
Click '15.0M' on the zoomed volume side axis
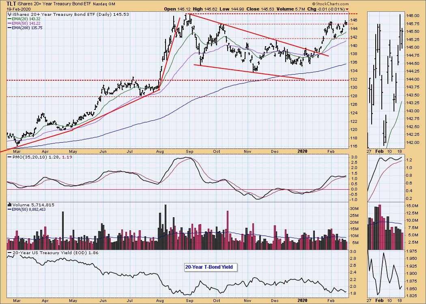coord(413,206)
